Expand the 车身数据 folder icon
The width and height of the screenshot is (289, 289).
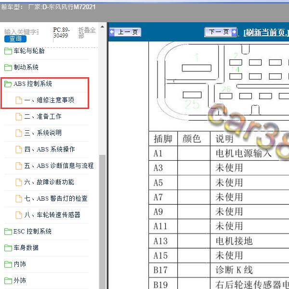[8, 248]
